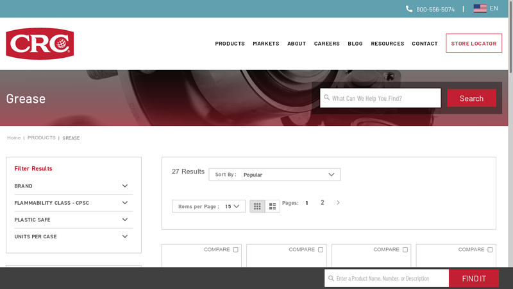Open the Resources menu
The width and height of the screenshot is (513, 289).
[x=387, y=44]
